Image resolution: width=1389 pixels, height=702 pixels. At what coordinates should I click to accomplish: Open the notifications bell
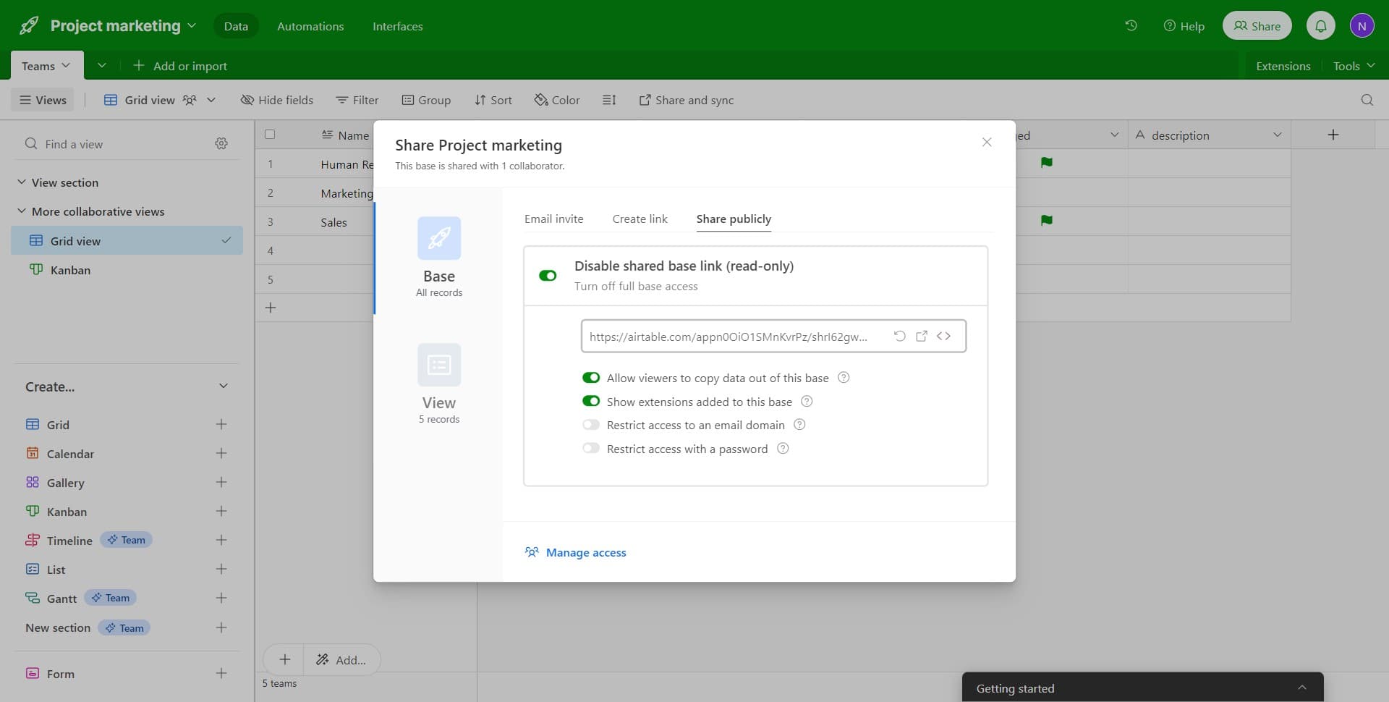[1321, 25]
